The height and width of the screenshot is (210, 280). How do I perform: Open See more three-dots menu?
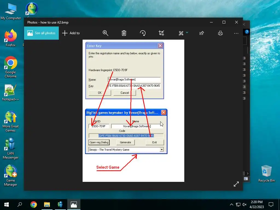[236, 33]
